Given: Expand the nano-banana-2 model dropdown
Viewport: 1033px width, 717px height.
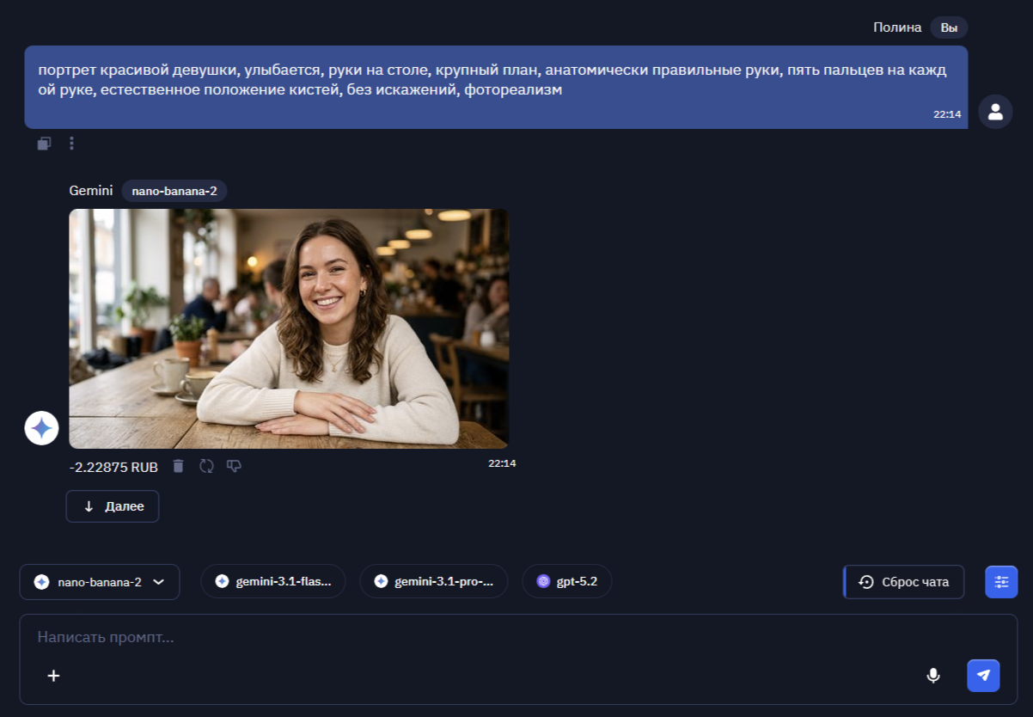Looking at the screenshot, I should 100,582.
